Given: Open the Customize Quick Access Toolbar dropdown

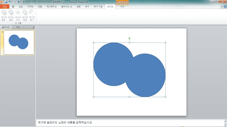Looking at the screenshot, I should point(24,2).
